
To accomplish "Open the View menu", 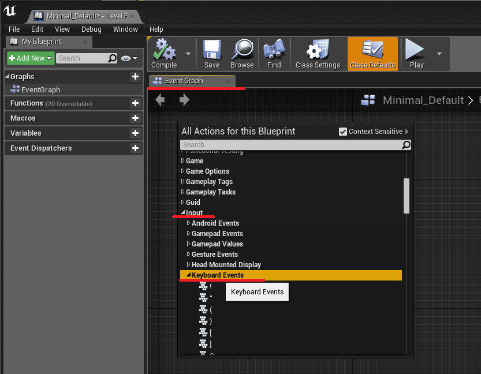I will [62, 29].
